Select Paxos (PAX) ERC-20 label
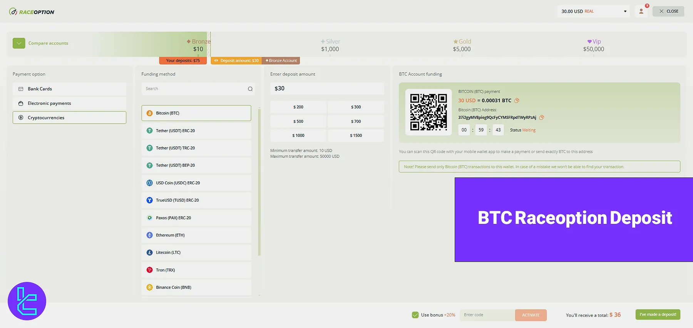693x328 pixels. click(173, 218)
